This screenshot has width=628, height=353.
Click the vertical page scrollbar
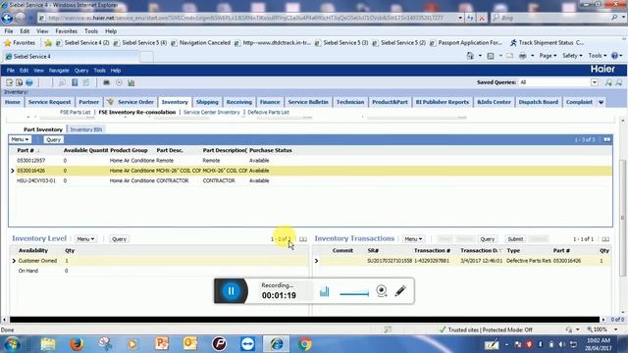click(622, 218)
